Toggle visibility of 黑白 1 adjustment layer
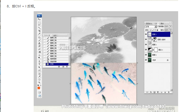The image size is (182, 112). [x=146, y=50]
